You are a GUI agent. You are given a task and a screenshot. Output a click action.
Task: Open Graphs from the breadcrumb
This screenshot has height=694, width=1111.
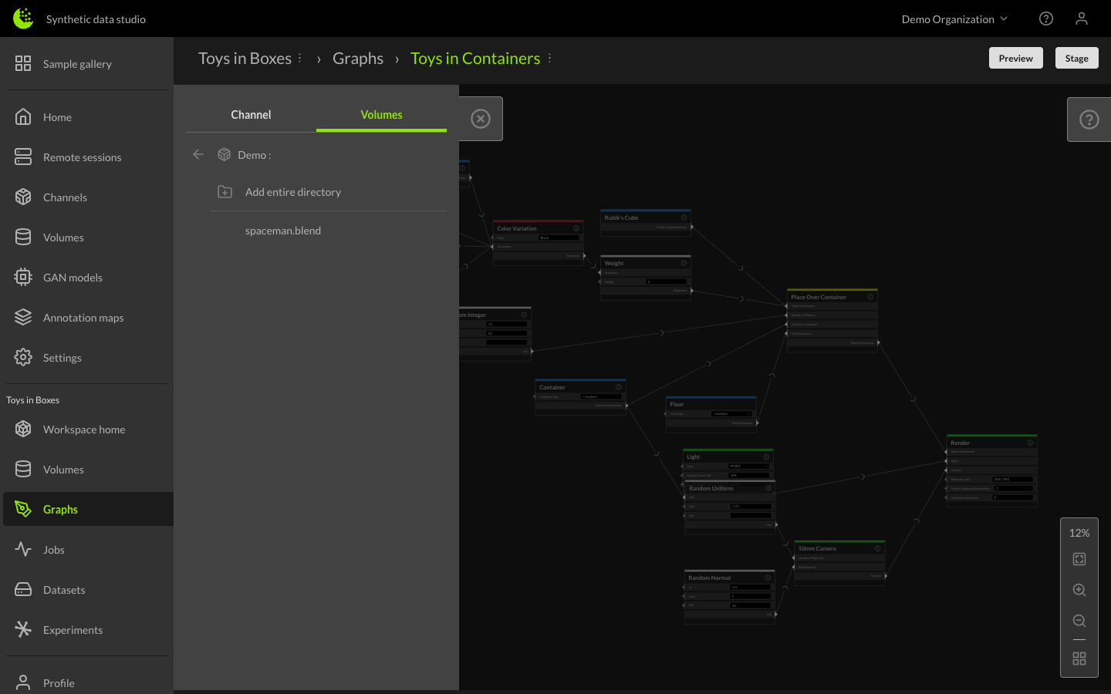(357, 58)
